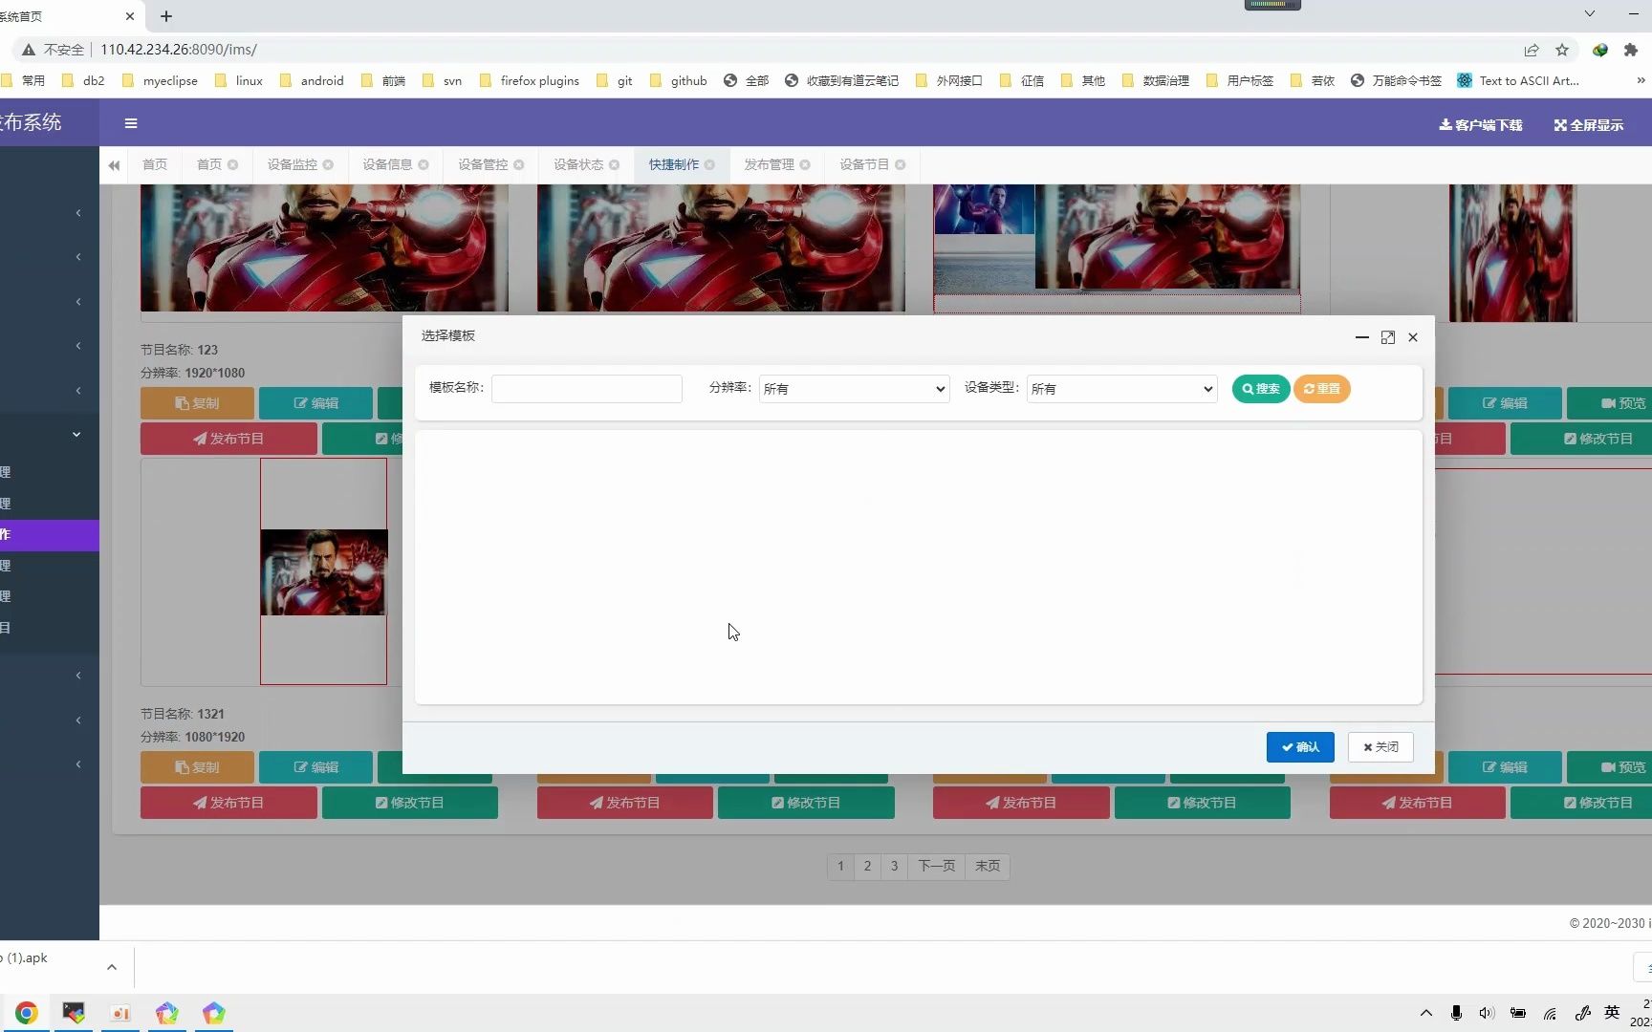Click the Chrome icon in taskbar

[x=27, y=1013]
